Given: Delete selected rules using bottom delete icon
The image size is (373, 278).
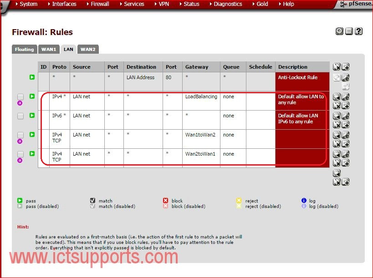Looking at the screenshot, I should point(337,182).
